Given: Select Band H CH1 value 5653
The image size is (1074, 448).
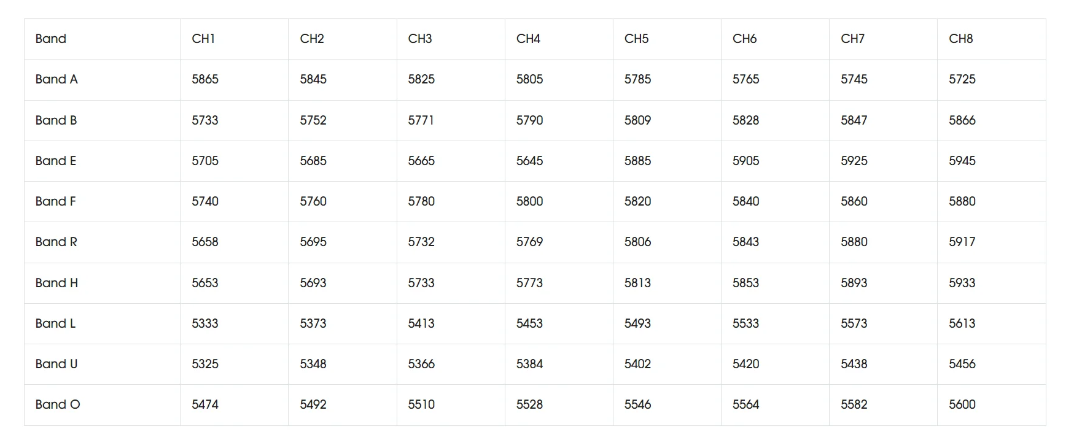Looking at the screenshot, I should click(205, 283).
